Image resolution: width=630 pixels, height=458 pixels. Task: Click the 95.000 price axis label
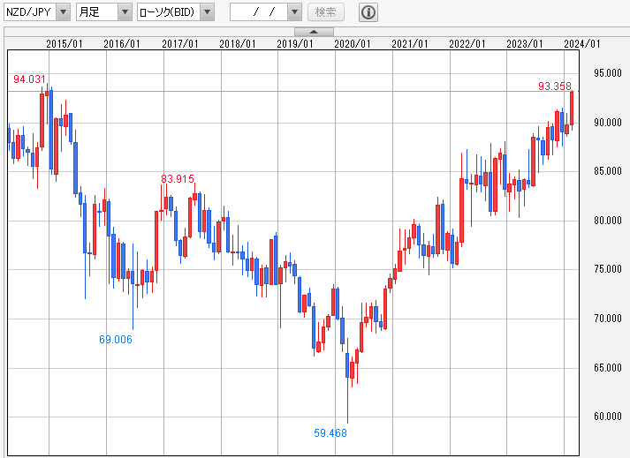pyautogui.click(x=608, y=73)
